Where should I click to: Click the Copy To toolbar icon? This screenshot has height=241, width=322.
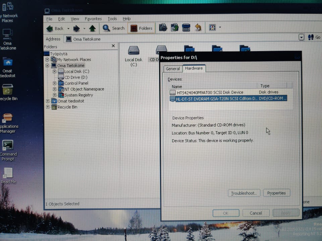174,27
